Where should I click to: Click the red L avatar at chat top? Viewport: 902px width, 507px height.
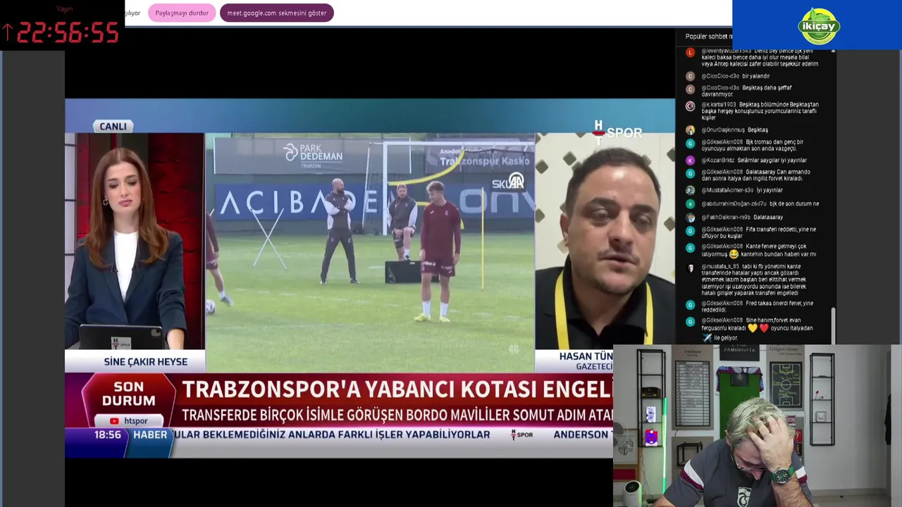(x=690, y=52)
